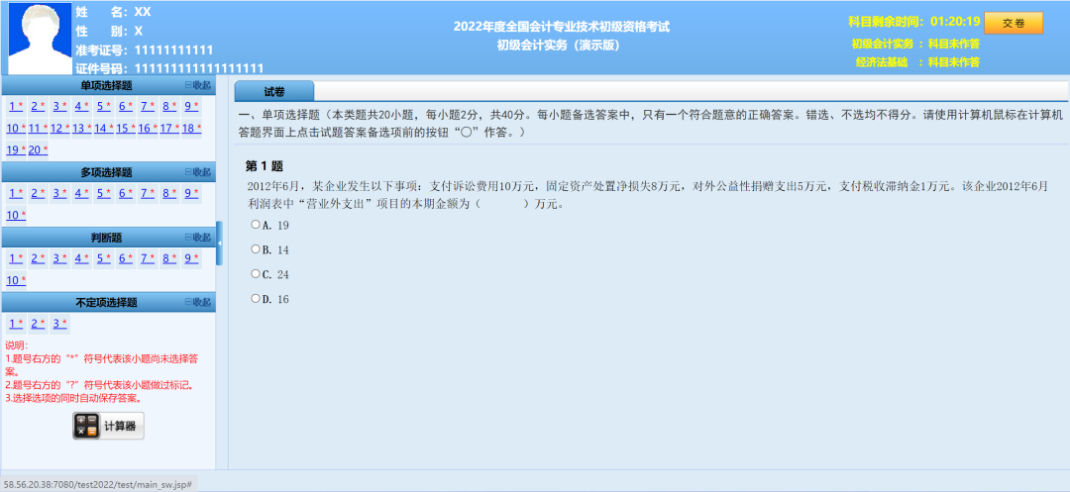Open single-choice question 14
The height and width of the screenshot is (492, 1070).
pyautogui.click(x=104, y=128)
